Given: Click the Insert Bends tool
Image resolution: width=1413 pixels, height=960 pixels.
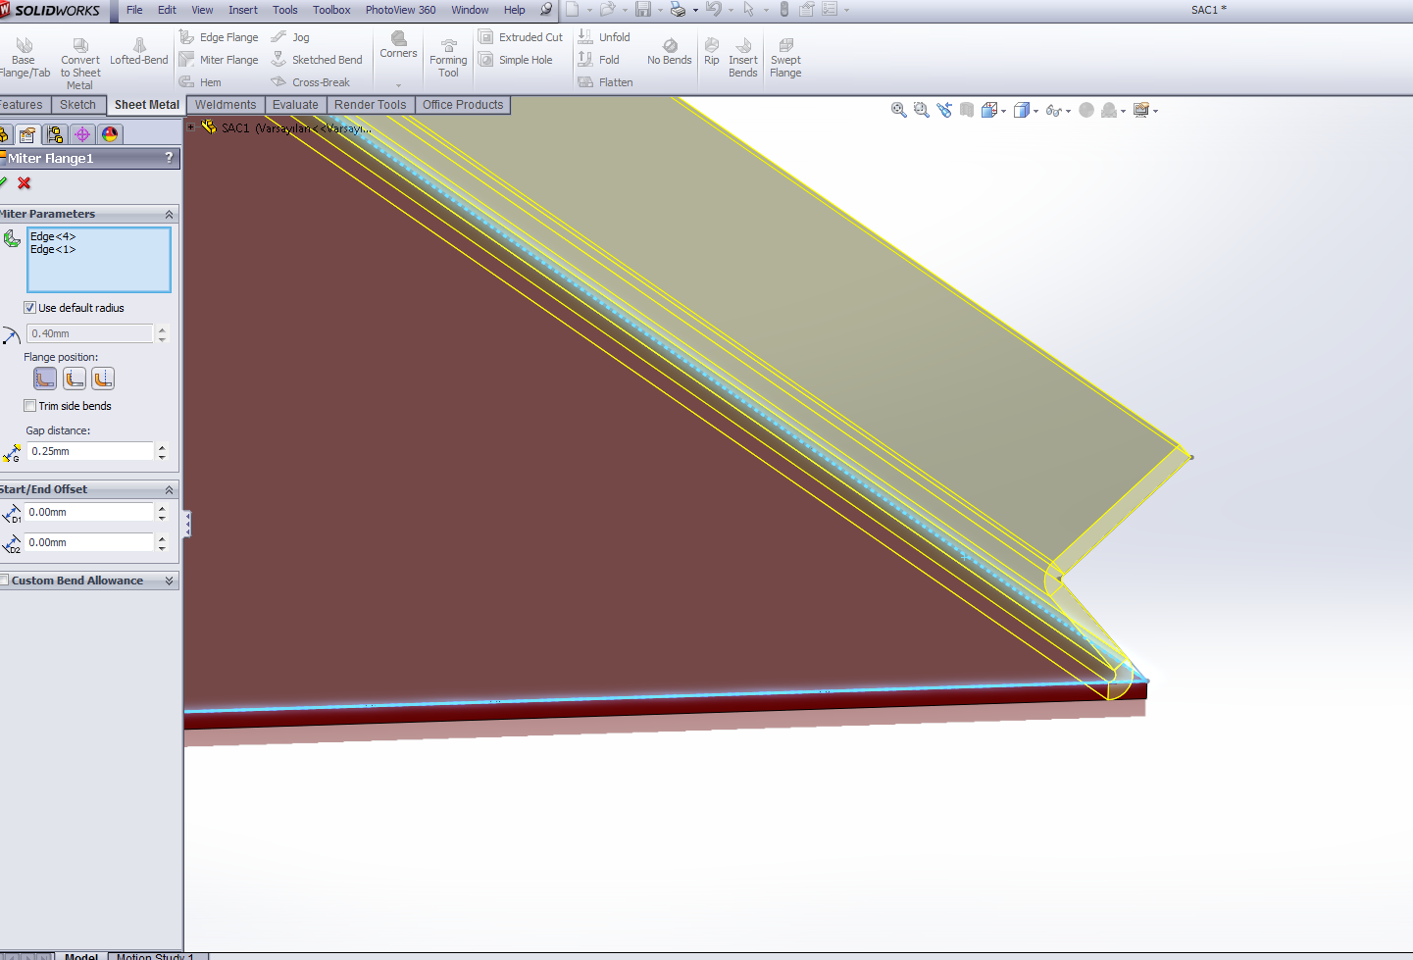Looking at the screenshot, I should 743,59.
